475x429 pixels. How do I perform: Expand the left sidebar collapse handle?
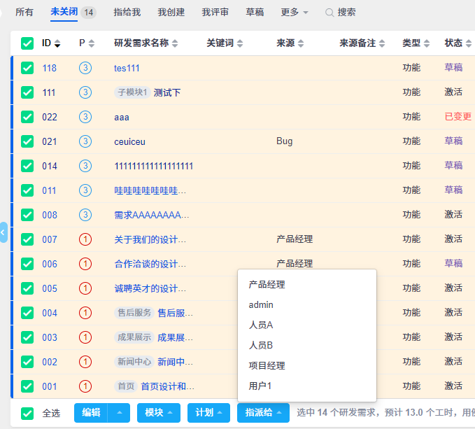point(3,232)
